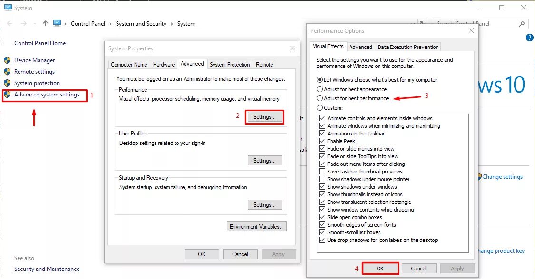Screen dimensions: 535x279
Task: Click the System protection shield icon
Action: click(7, 83)
